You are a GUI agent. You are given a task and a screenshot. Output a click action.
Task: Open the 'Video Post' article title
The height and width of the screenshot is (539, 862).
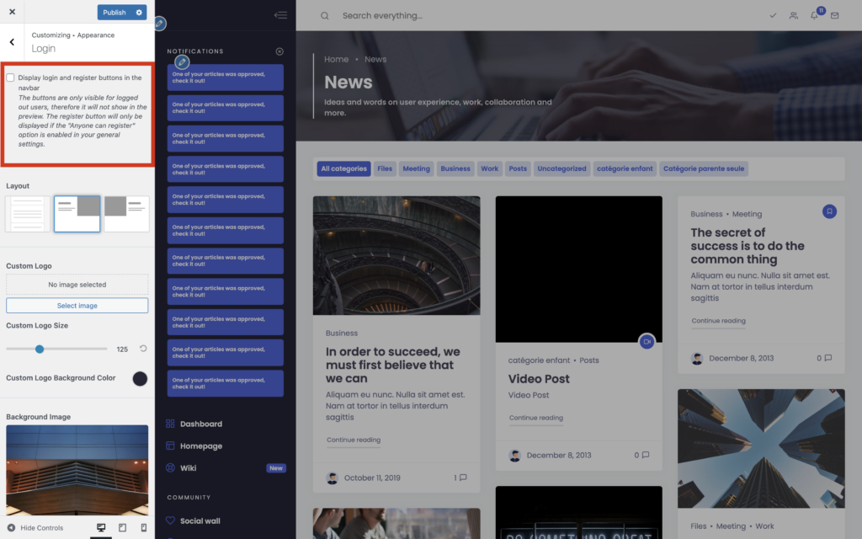click(539, 379)
